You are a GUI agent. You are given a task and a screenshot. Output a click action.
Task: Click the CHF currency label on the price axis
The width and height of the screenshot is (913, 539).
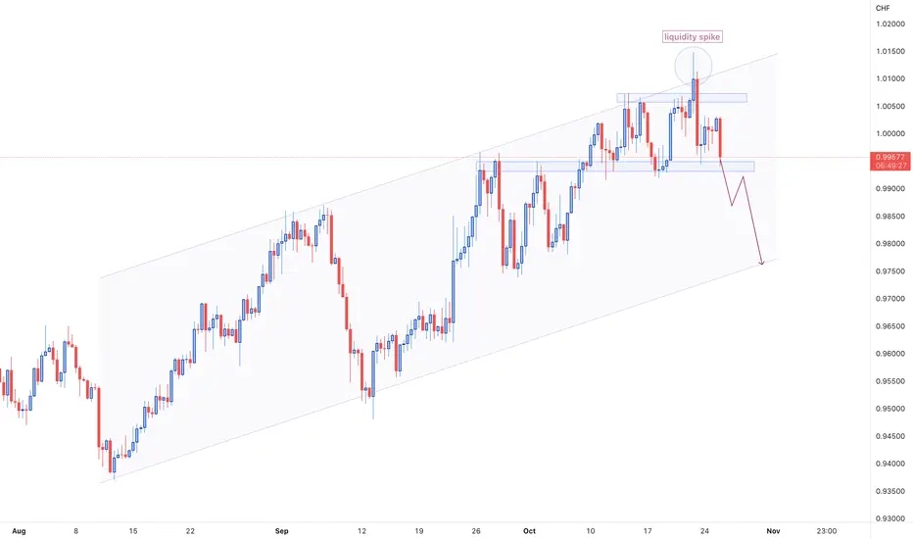click(883, 8)
